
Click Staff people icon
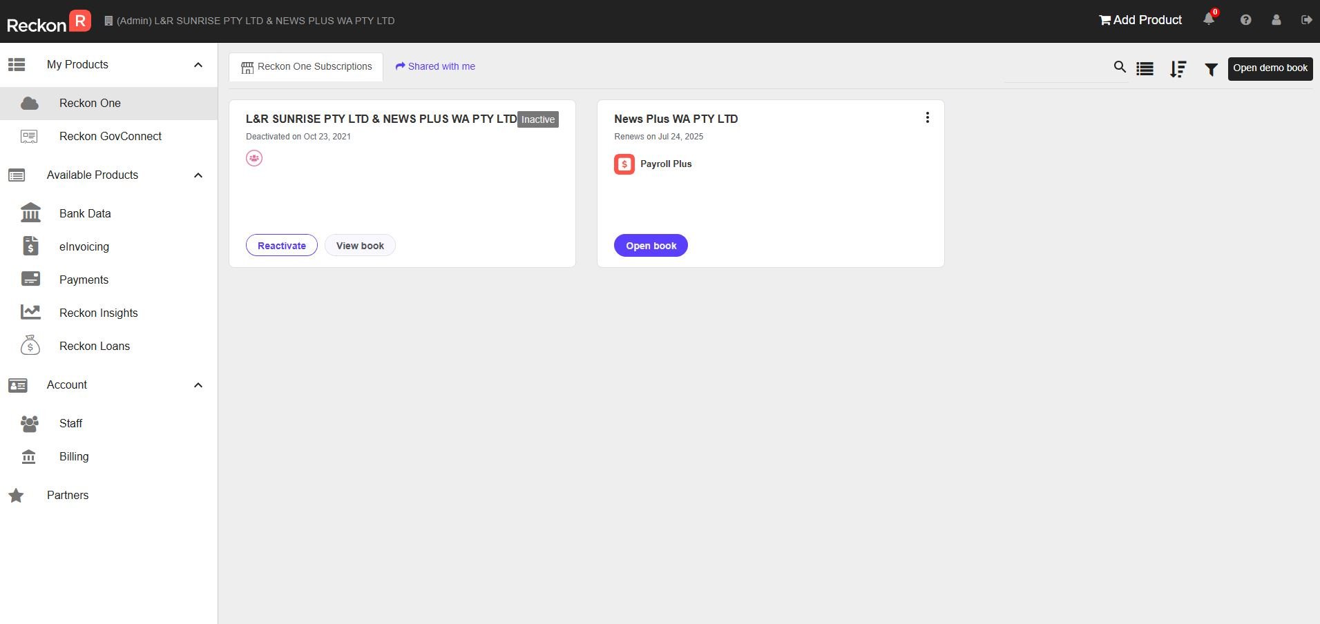coord(30,424)
